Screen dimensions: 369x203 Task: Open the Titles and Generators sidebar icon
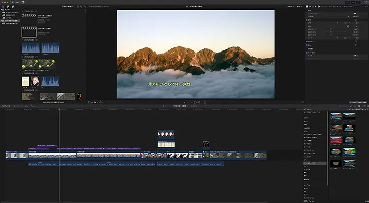[13, 6]
